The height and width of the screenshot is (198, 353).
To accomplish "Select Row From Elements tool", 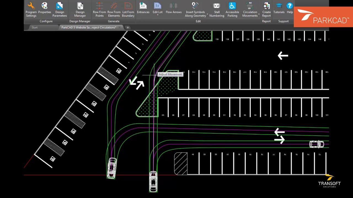I will click(x=114, y=10).
